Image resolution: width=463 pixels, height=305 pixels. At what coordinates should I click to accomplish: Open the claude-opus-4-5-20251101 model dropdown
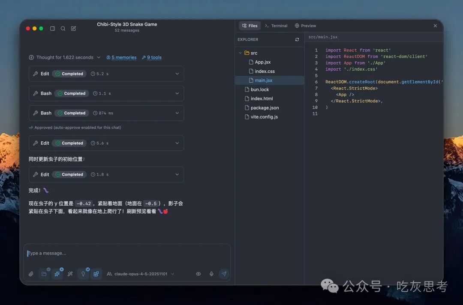click(x=140, y=274)
